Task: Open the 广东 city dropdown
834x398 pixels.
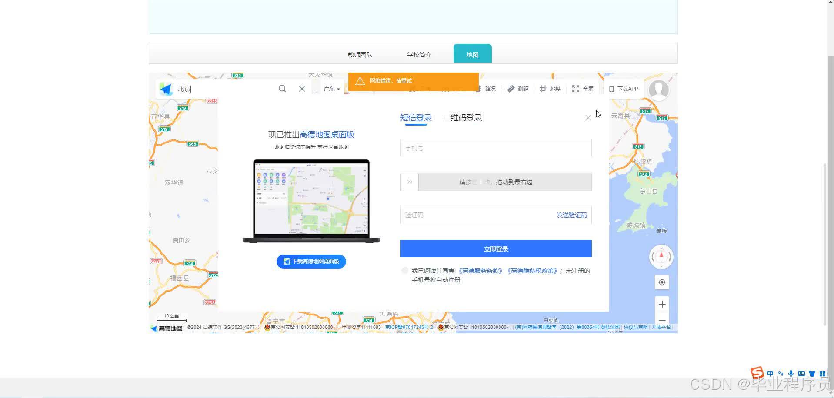Action: tap(332, 89)
